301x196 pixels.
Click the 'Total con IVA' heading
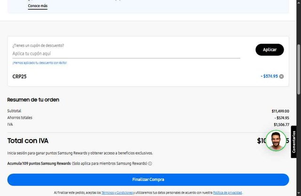28,141
